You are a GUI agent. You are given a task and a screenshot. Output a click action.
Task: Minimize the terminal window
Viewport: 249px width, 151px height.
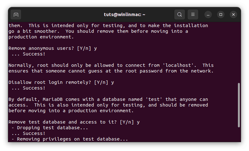[x=208, y=15]
